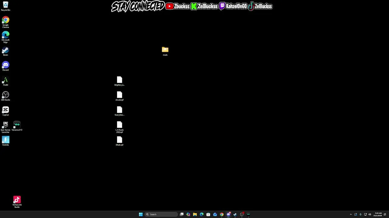Open Task View from the taskbar
The image size is (389, 218).
point(182,214)
